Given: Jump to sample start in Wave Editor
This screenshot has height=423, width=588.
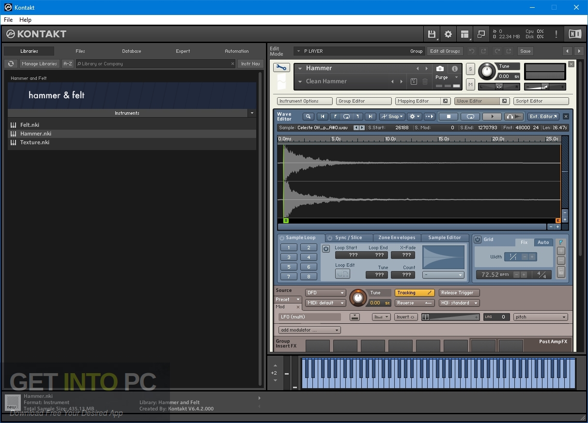Looking at the screenshot, I should click(322, 116).
